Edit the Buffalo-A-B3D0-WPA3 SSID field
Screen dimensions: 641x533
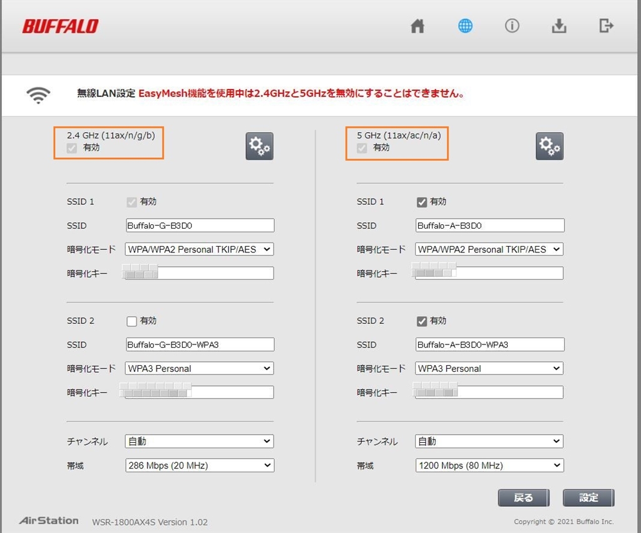pos(490,344)
